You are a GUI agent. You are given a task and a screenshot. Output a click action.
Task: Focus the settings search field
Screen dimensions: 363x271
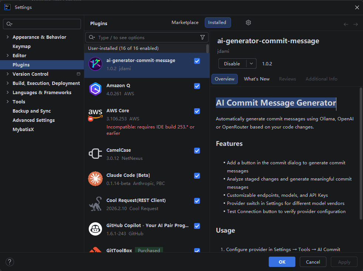click(x=42, y=24)
